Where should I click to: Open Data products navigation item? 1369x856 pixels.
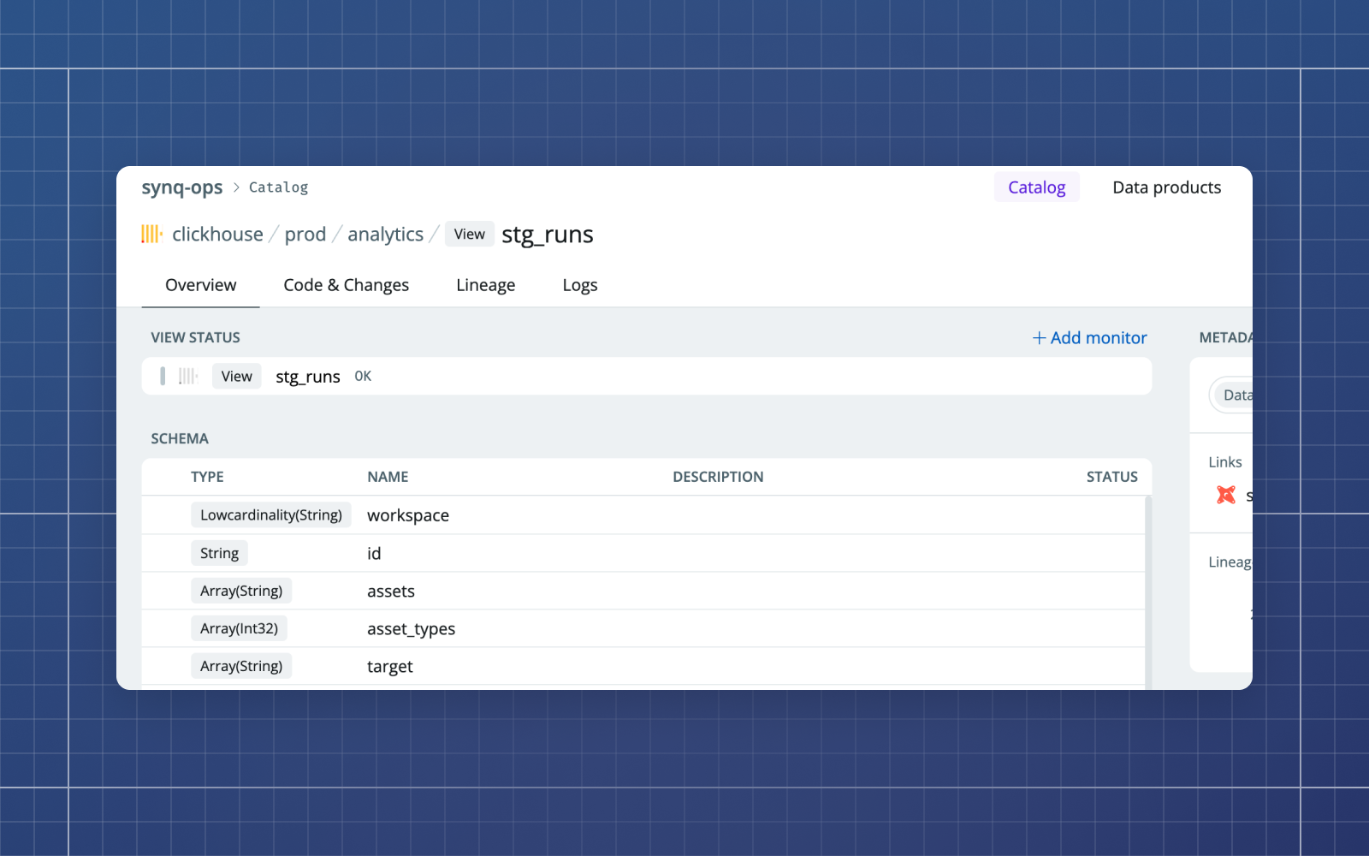tap(1166, 187)
